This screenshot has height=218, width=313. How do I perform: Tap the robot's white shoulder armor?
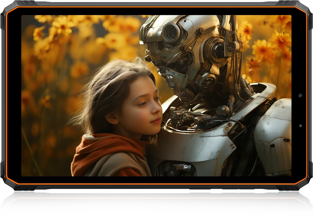(x=274, y=125)
